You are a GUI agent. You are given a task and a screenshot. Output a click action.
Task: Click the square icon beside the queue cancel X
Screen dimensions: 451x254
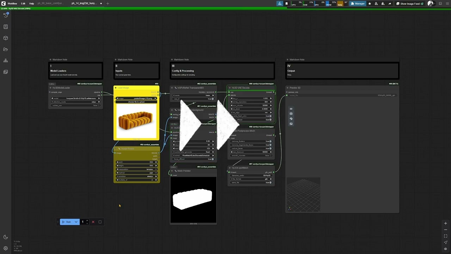click(x=100, y=222)
